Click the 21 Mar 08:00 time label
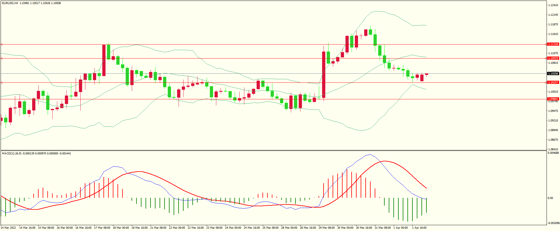This screenshot has width=560, height=231. pyautogui.click(x=158, y=228)
